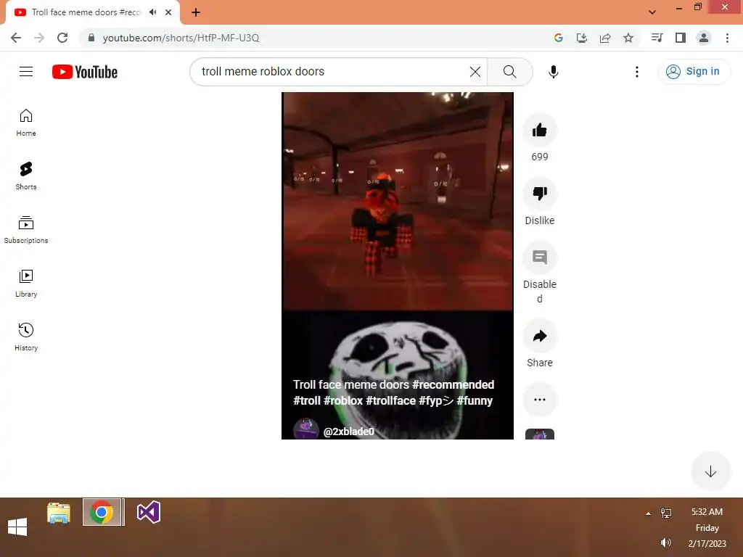This screenshot has width=743, height=557.
Task: Go back in Chrome
Action: coord(16,38)
